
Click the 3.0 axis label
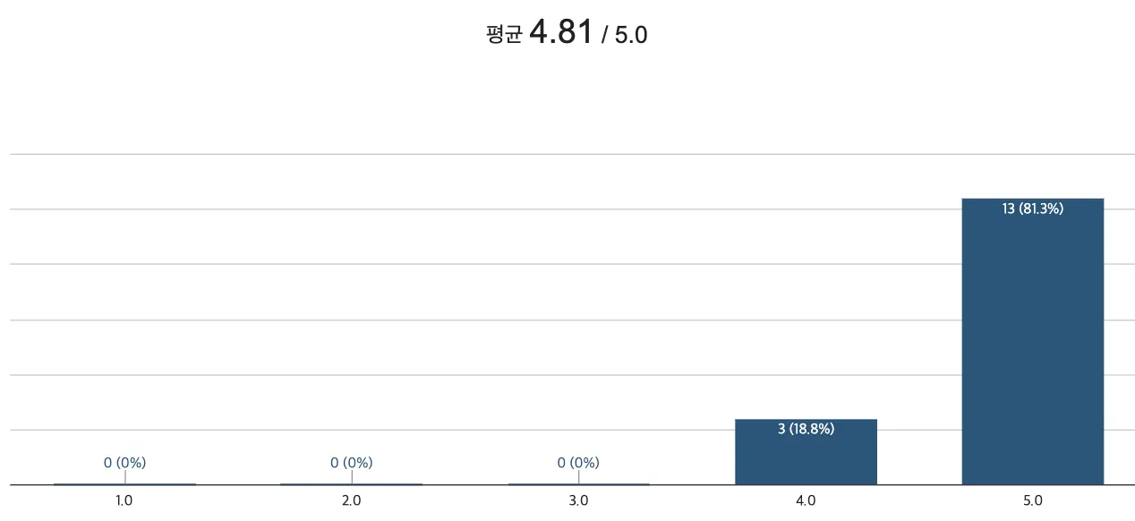(x=578, y=501)
